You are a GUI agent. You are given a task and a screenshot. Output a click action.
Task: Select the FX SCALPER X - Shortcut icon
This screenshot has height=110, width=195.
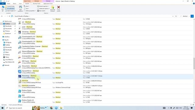[x=19, y=57]
